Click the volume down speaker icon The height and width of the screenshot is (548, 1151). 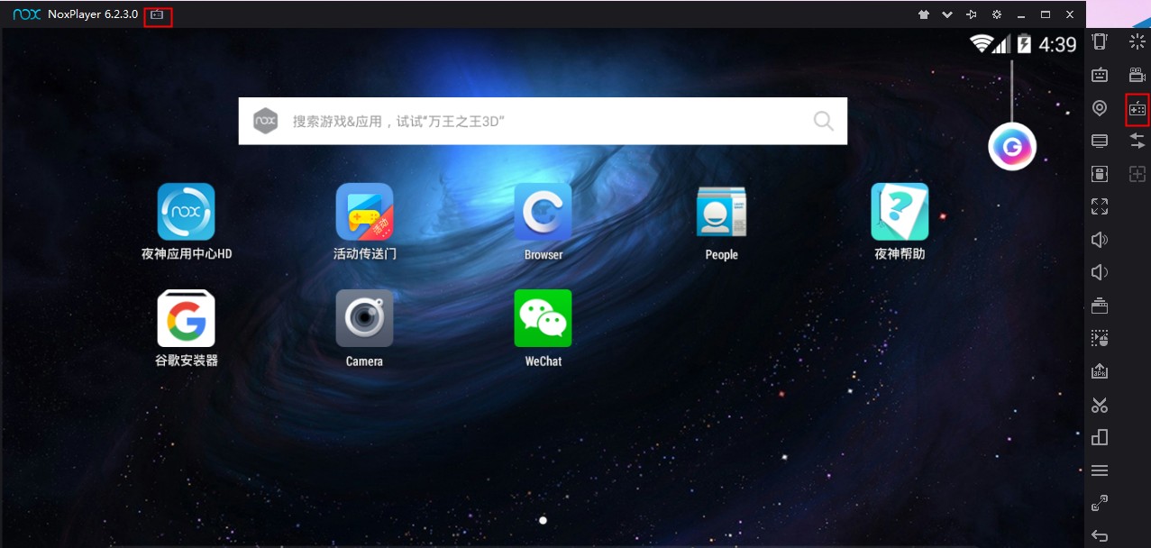[1100, 272]
